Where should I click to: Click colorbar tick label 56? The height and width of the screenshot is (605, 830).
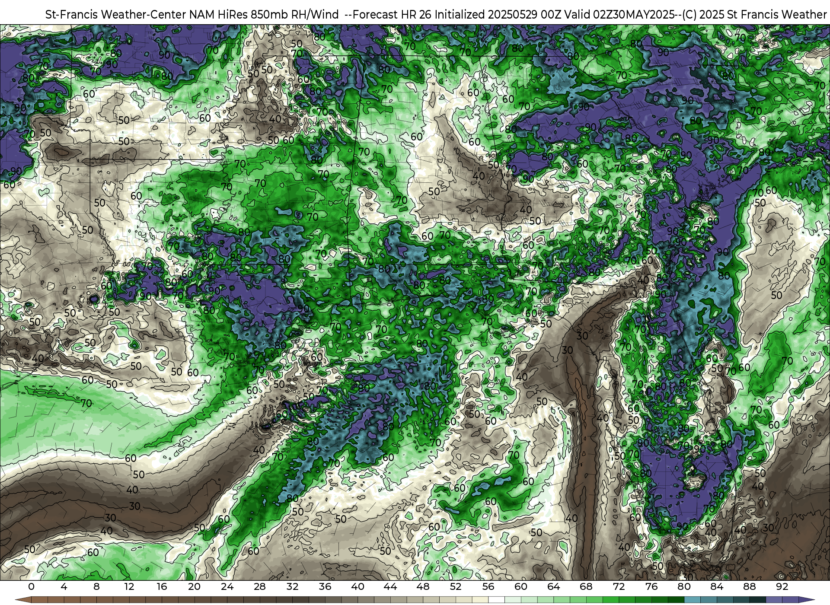488,586
